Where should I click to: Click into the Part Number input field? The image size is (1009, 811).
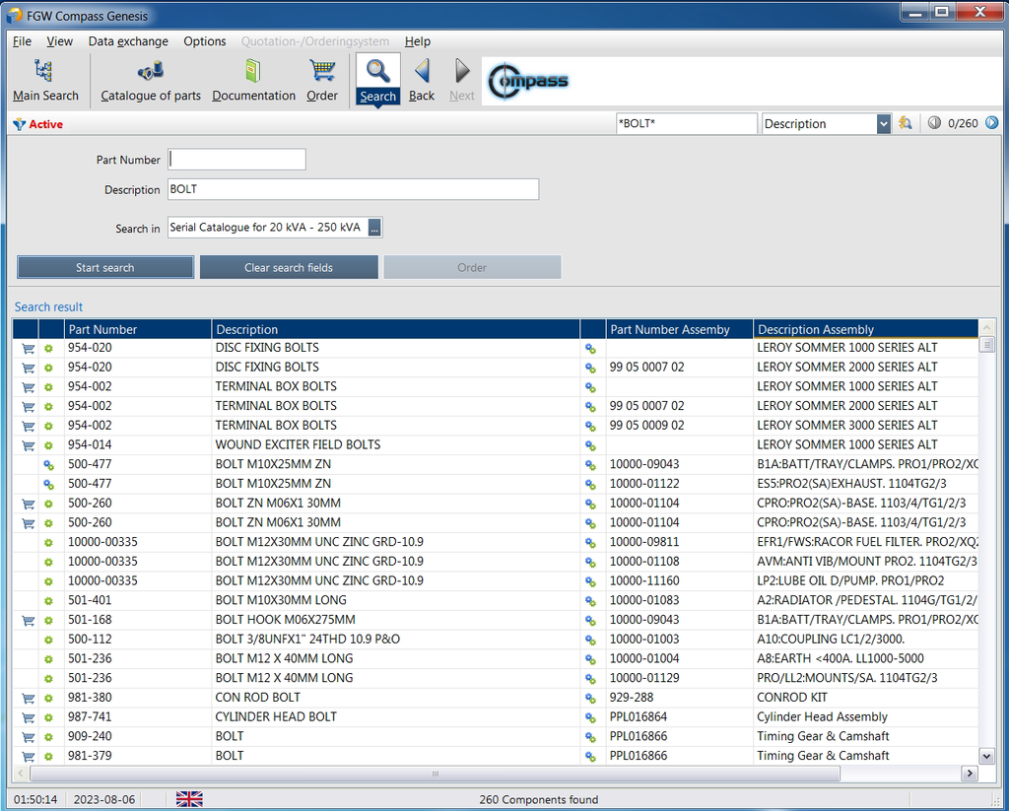tap(236, 160)
